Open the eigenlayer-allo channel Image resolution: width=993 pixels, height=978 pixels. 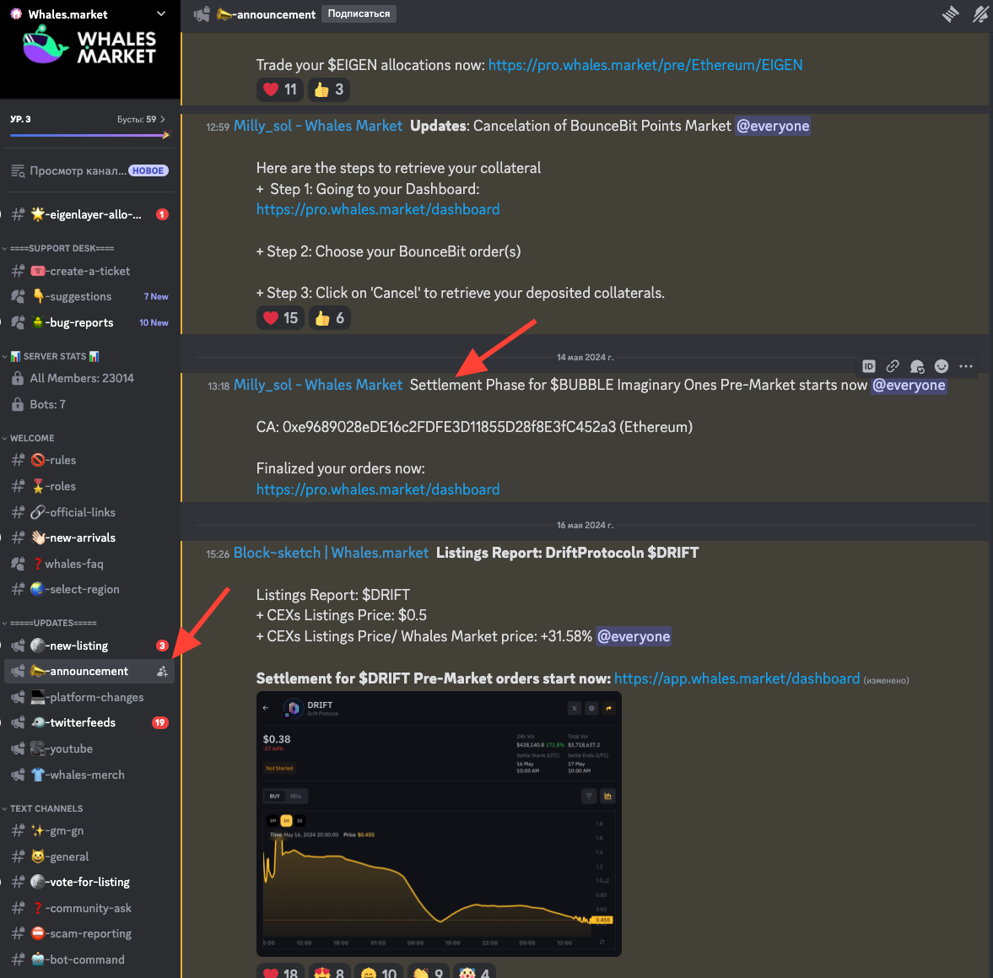pyautogui.click(x=89, y=214)
